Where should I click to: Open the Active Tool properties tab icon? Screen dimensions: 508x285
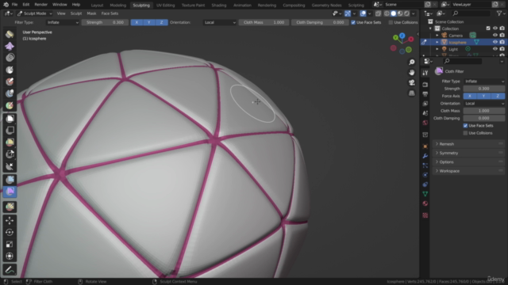[425, 73]
